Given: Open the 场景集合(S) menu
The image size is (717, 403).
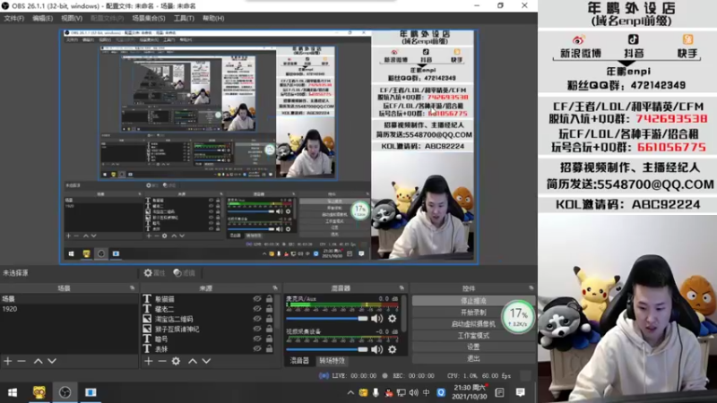Looking at the screenshot, I should click(x=149, y=18).
